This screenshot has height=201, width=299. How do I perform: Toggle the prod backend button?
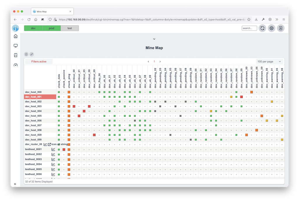click(x=51, y=28)
